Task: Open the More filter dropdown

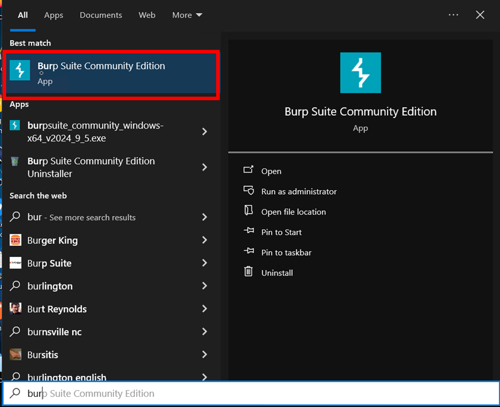Action: (187, 15)
